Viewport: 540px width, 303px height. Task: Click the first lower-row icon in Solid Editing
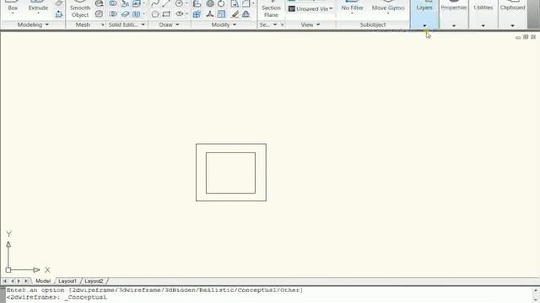[113, 14]
